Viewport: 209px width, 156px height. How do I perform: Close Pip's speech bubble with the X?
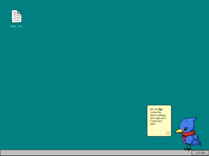[x=168, y=134]
